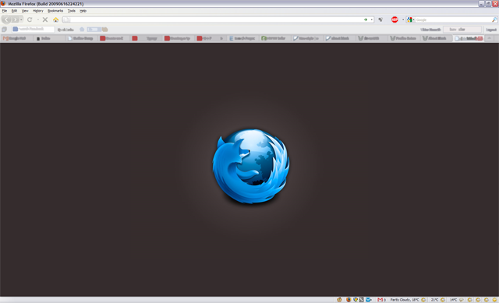This screenshot has height=303, width=499.
Task: Click the Search Facebook field
Action: 34,29
